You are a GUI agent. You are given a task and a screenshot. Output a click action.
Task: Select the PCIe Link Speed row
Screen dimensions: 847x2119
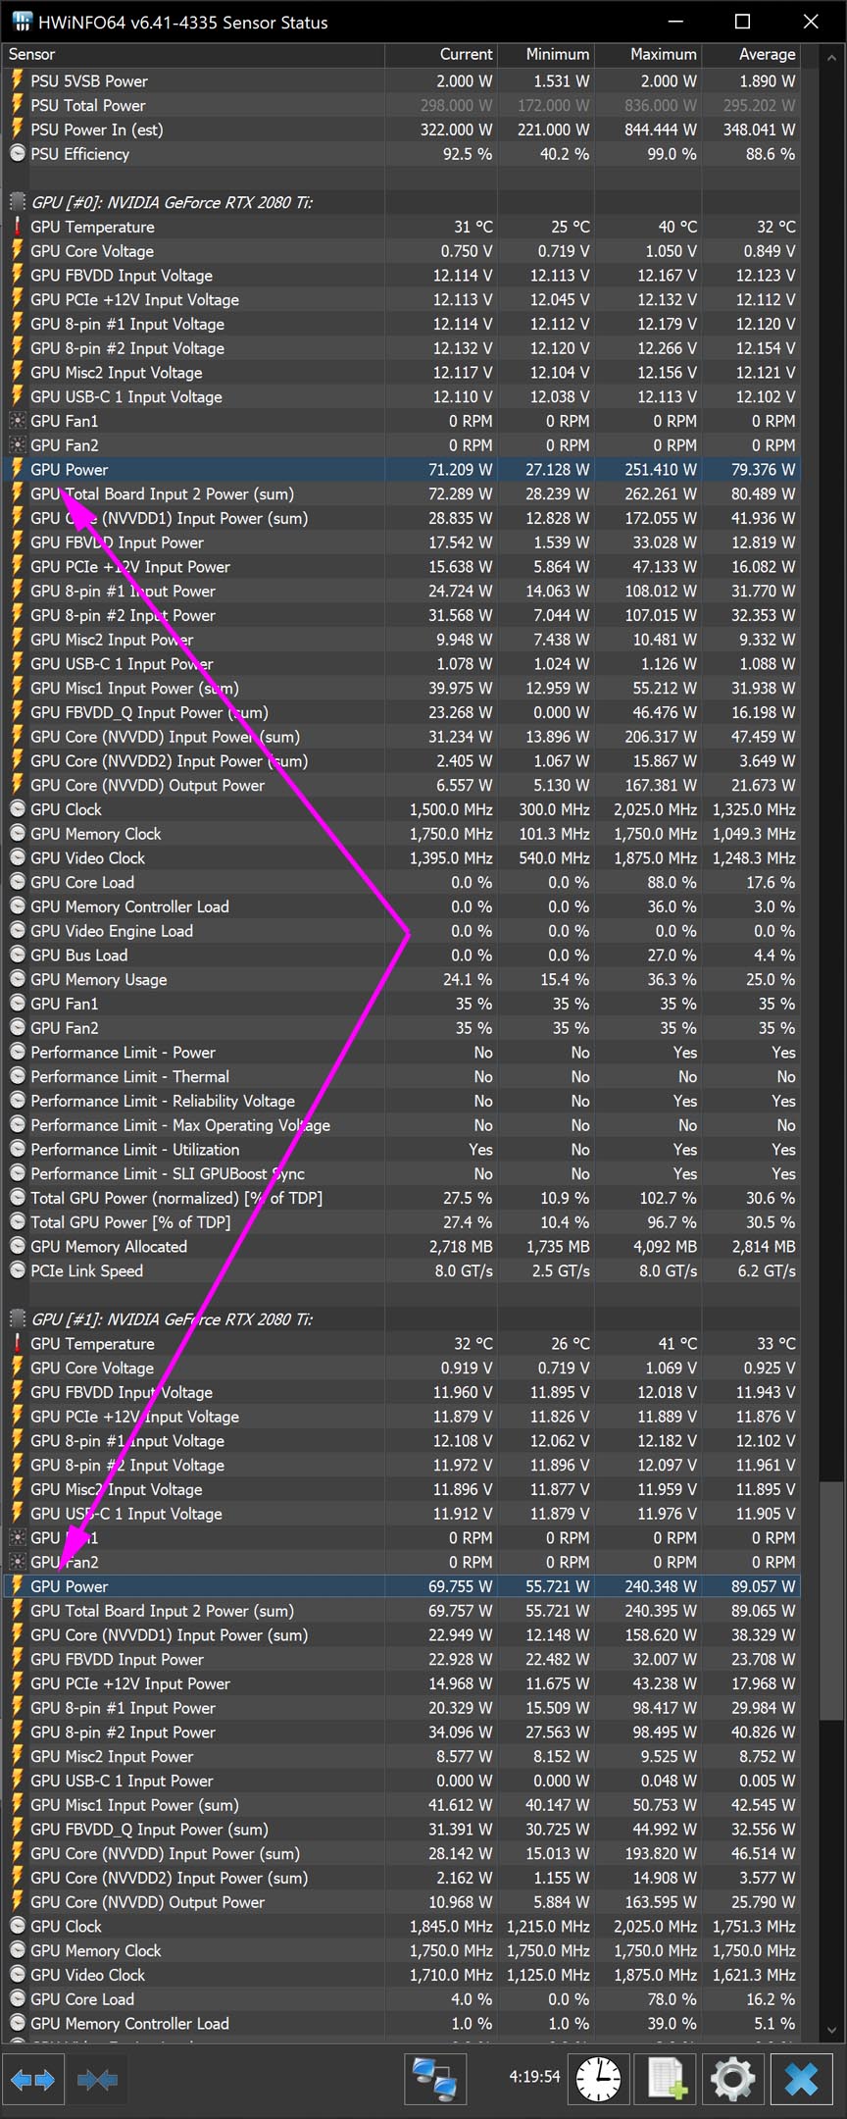(401, 1270)
